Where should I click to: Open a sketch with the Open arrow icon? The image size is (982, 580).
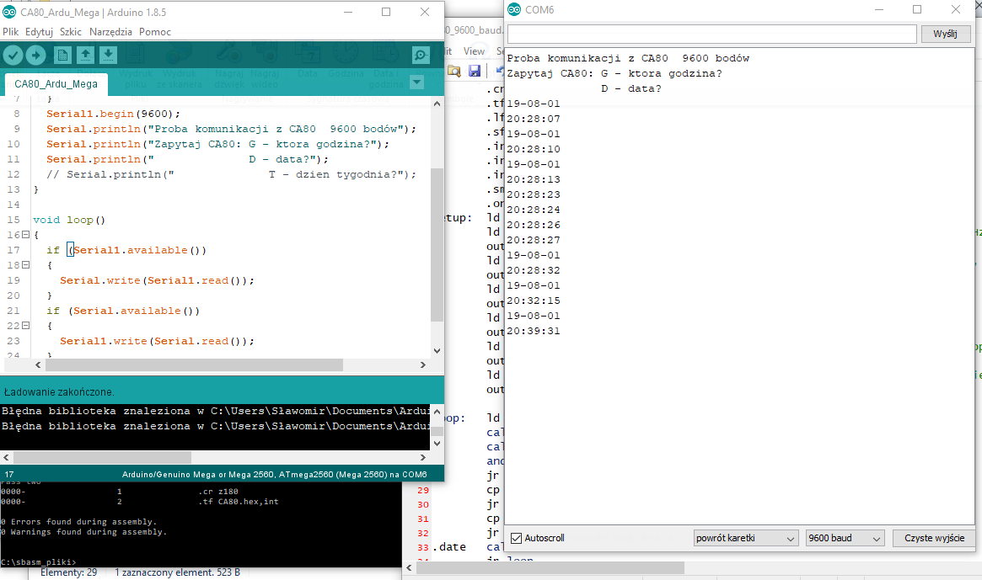pos(85,56)
